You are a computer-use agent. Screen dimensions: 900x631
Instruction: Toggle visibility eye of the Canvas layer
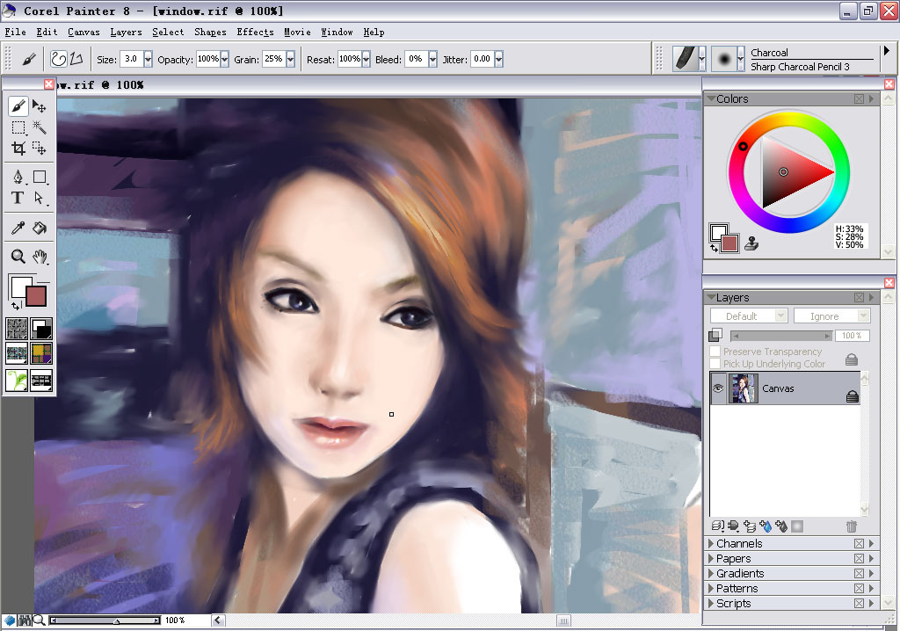(x=718, y=388)
